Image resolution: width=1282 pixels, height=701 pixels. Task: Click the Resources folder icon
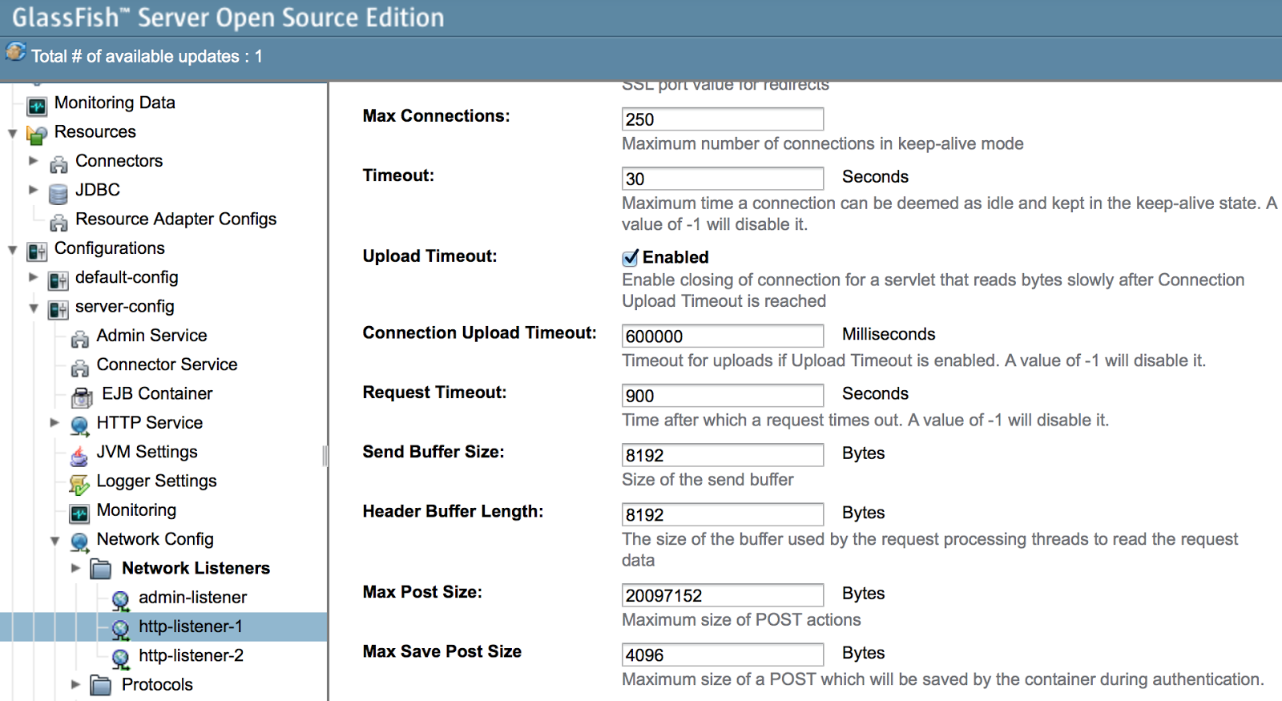(37, 135)
